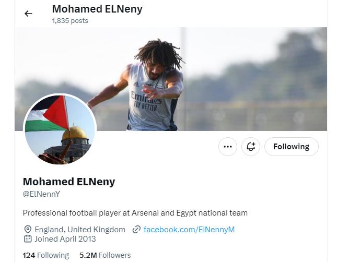Click the location pin icon

point(28,229)
